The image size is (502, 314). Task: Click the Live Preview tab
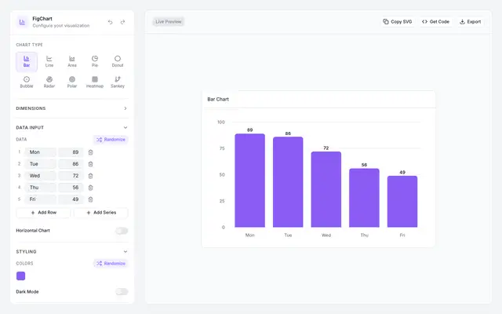[x=169, y=22]
